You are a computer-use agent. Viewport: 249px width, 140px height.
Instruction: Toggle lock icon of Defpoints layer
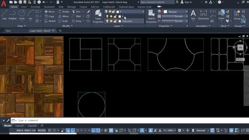tap(115, 21)
